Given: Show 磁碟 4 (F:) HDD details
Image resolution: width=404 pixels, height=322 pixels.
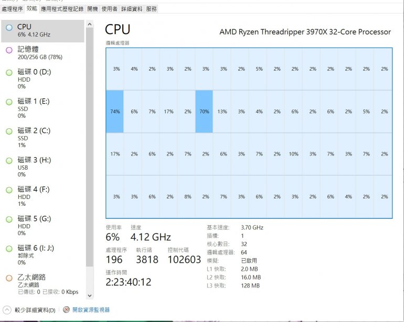Looking at the screenshot, I should pos(42,196).
